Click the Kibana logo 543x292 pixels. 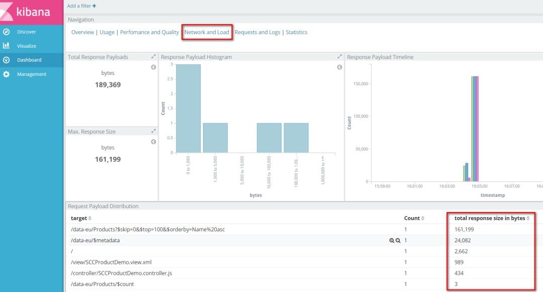tap(30, 11)
